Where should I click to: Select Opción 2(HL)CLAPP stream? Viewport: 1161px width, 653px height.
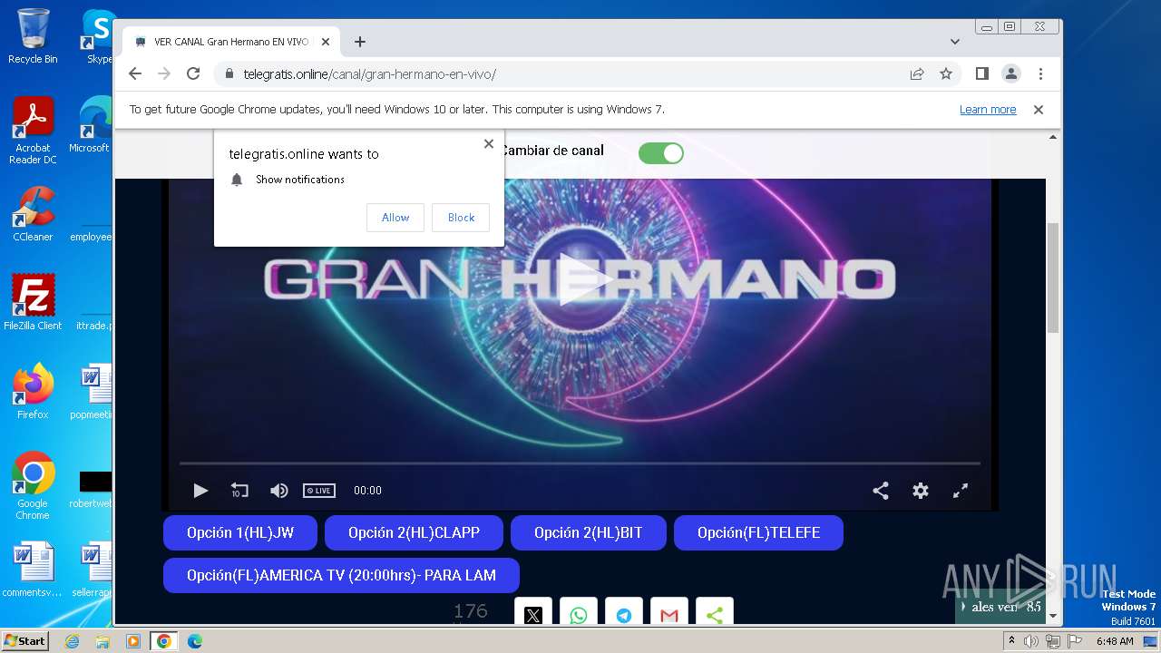[414, 533]
